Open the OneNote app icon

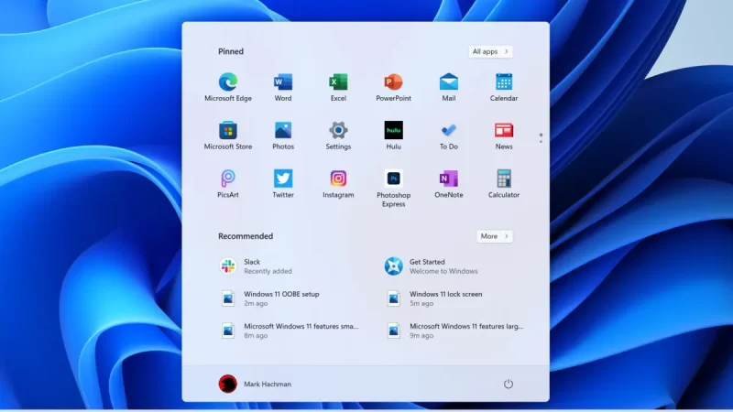[449, 179]
